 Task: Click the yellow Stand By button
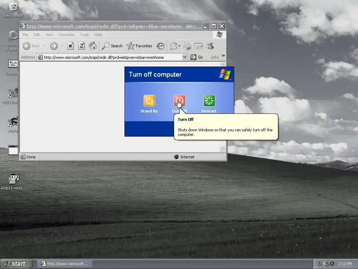tap(149, 101)
